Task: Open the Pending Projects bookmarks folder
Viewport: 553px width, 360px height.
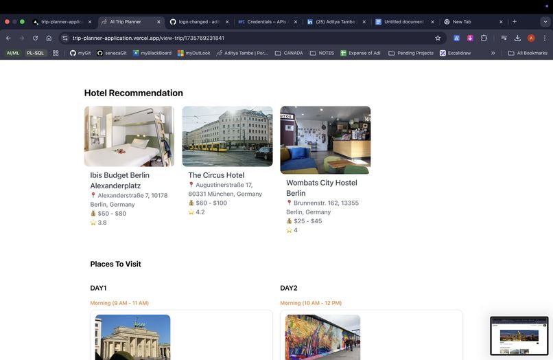Action: click(411, 53)
